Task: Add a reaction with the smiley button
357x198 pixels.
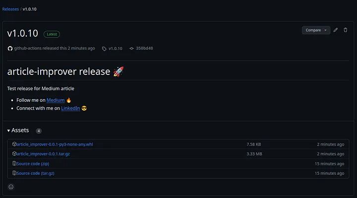Action: [x=11, y=187]
